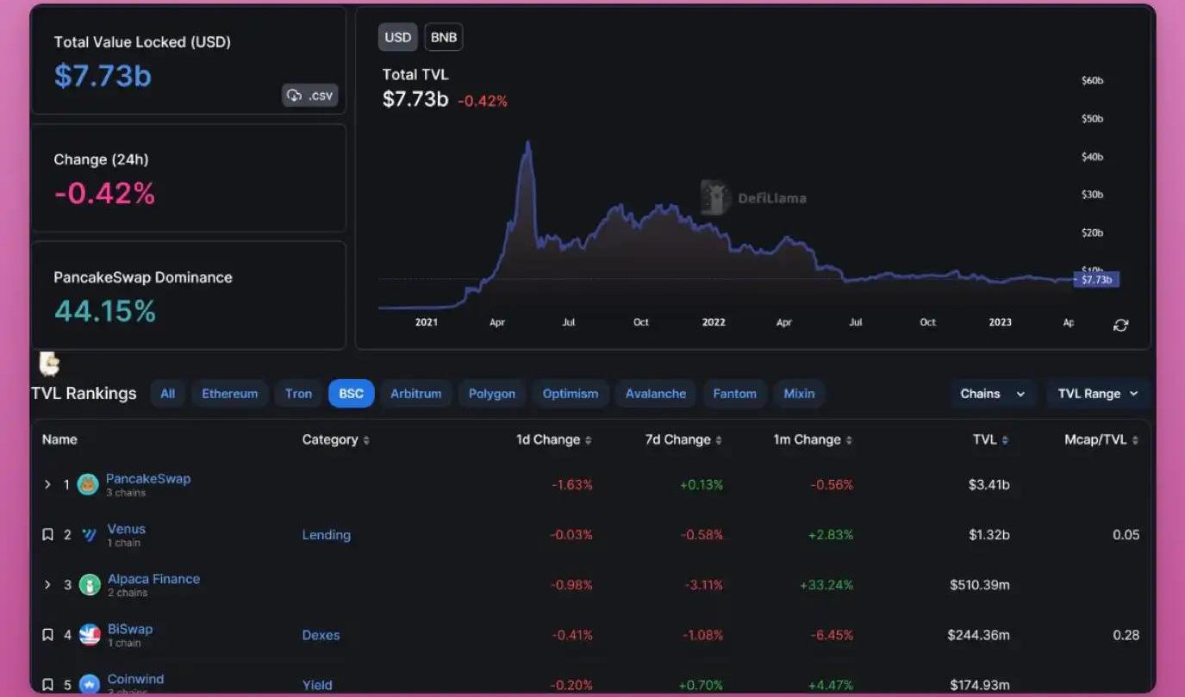
Task: Click the 44.15% PancakeSwap Dominance value
Action: tap(105, 311)
